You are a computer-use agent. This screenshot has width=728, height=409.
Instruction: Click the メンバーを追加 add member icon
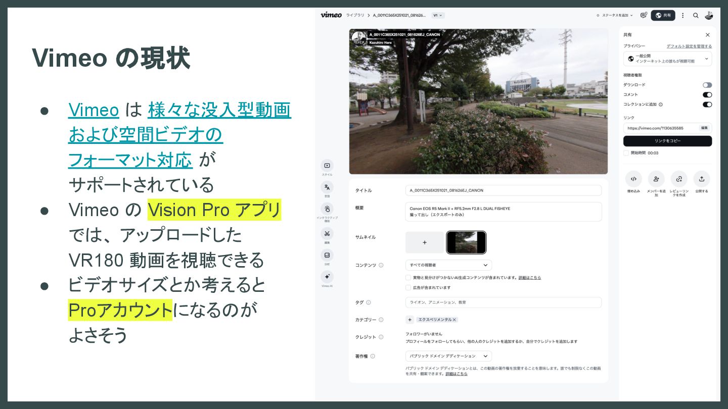click(x=656, y=179)
